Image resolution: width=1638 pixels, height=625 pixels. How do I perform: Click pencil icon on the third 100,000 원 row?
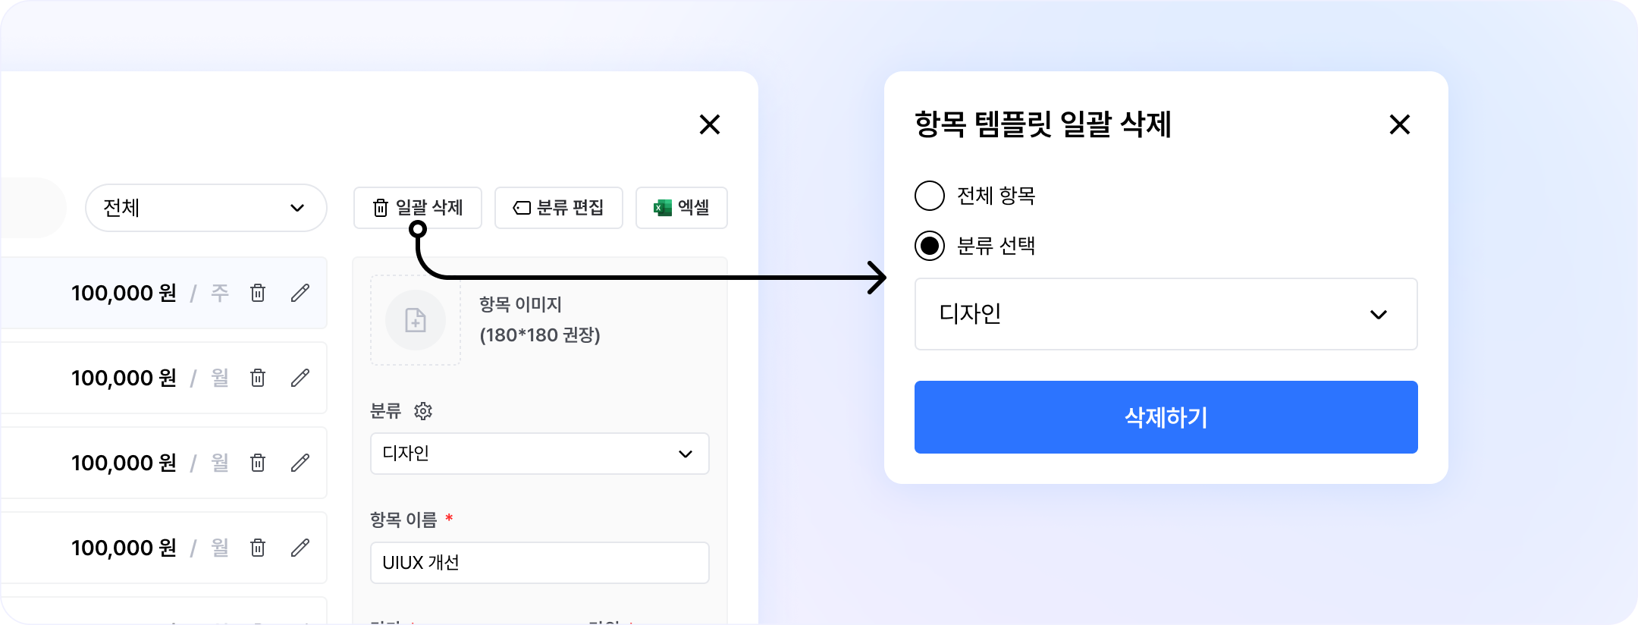coord(300,463)
